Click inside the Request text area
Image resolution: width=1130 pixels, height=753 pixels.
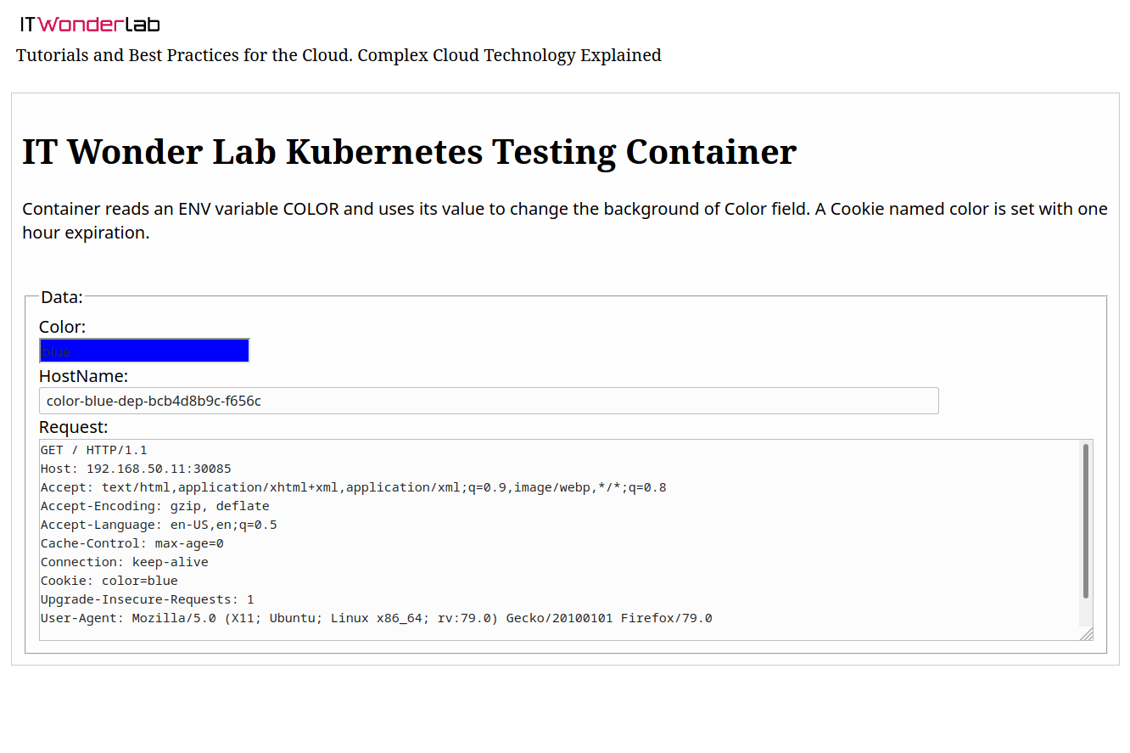coord(560,540)
